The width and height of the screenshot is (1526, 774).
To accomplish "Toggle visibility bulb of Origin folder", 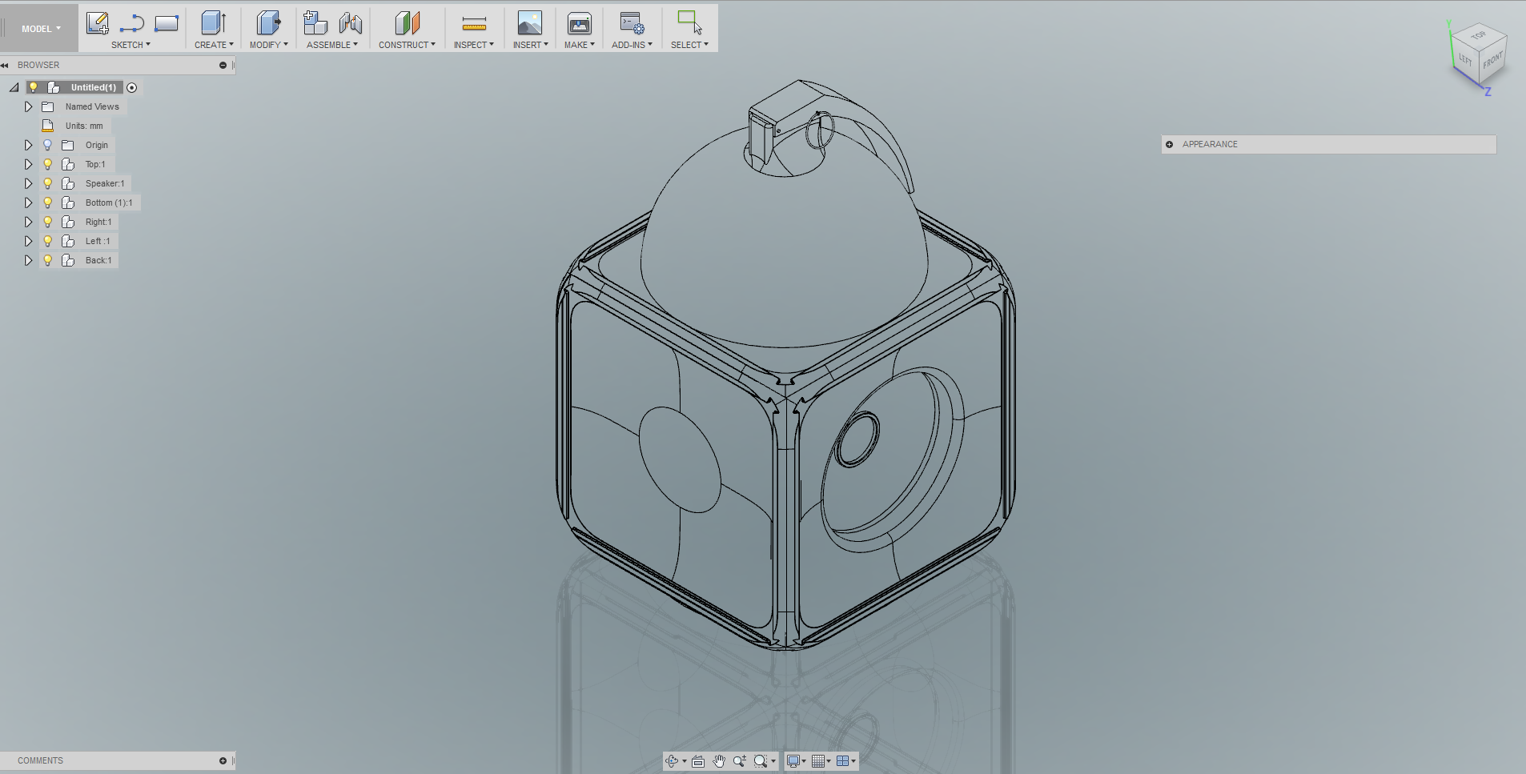I will tap(47, 145).
